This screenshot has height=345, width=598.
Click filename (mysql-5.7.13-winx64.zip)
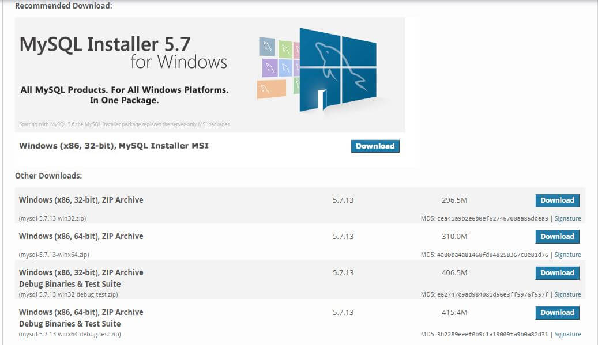pyautogui.click(x=54, y=255)
